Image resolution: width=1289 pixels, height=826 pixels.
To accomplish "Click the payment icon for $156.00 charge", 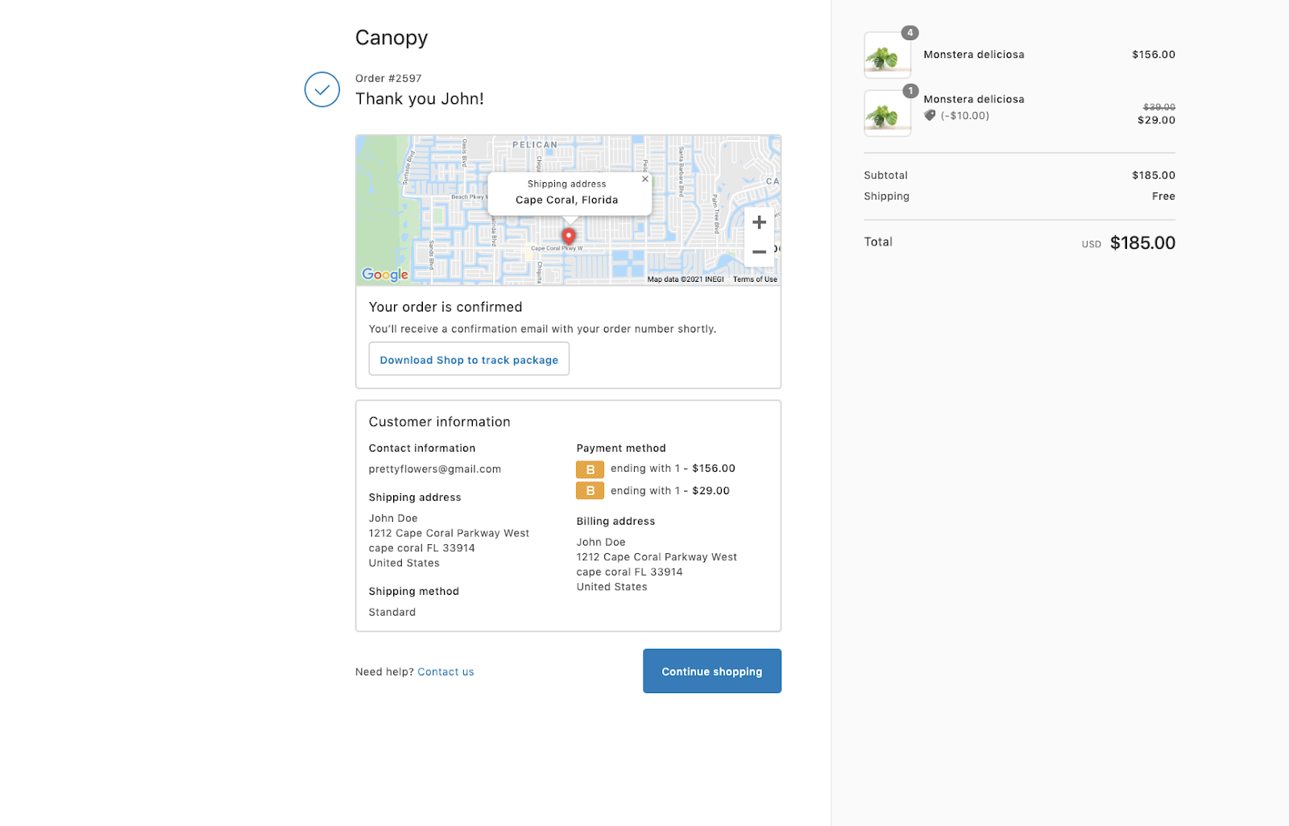I will [590, 469].
